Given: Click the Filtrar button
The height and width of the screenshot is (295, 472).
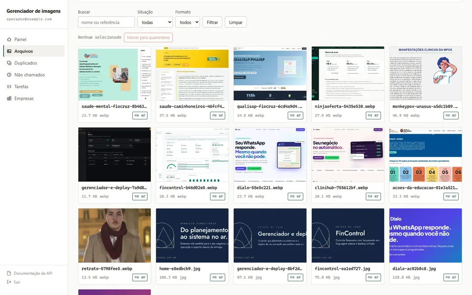Looking at the screenshot, I should click(212, 22).
